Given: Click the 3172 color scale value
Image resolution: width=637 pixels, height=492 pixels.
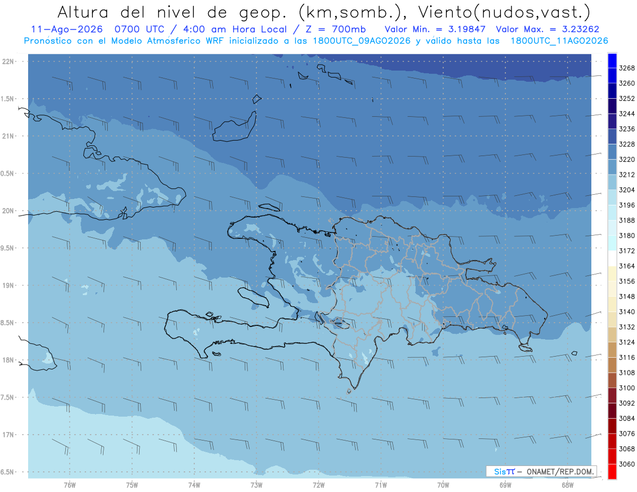Looking at the screenshot, I should coord(627,251).
